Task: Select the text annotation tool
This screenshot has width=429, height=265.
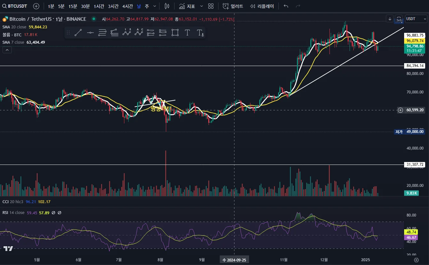Action: coord(187,32)
